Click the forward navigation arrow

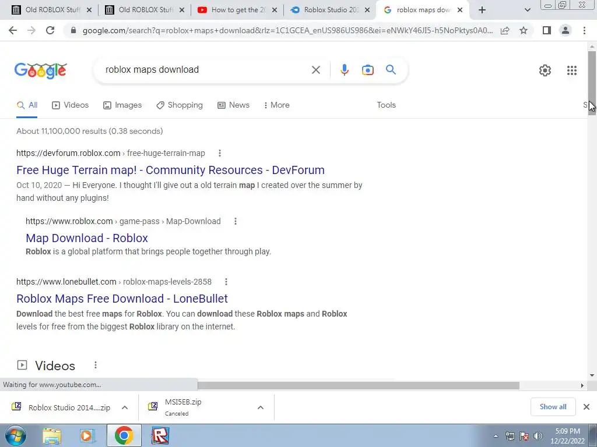point(31,30)
